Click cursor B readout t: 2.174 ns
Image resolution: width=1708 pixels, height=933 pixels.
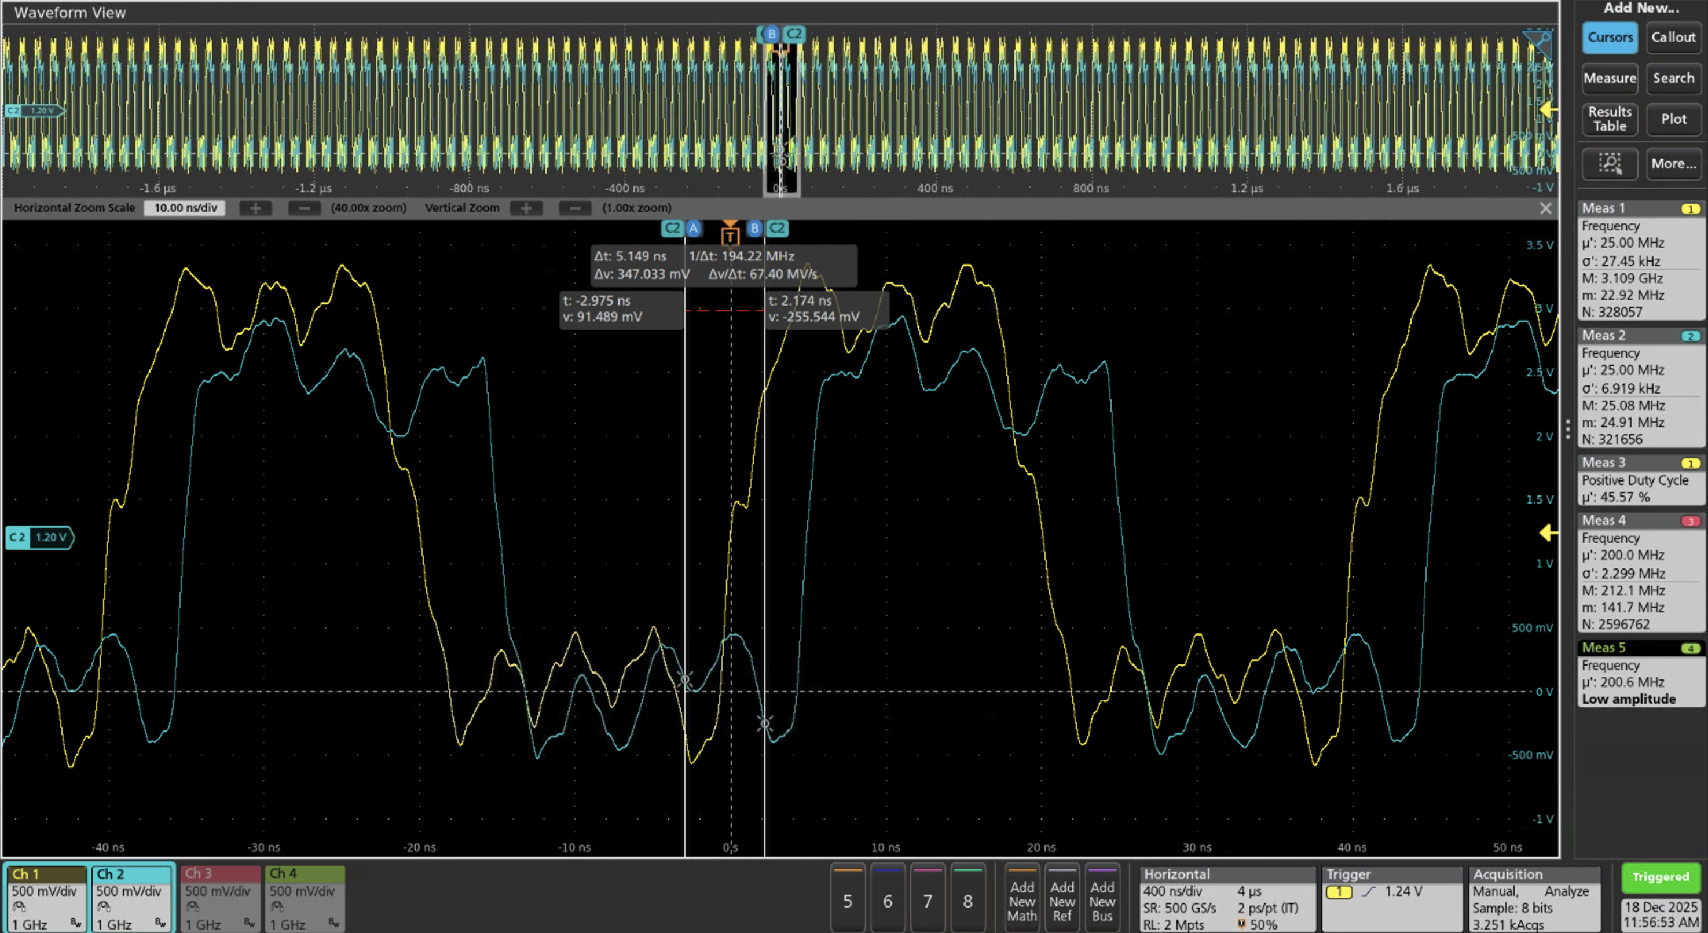coord(827,309)
